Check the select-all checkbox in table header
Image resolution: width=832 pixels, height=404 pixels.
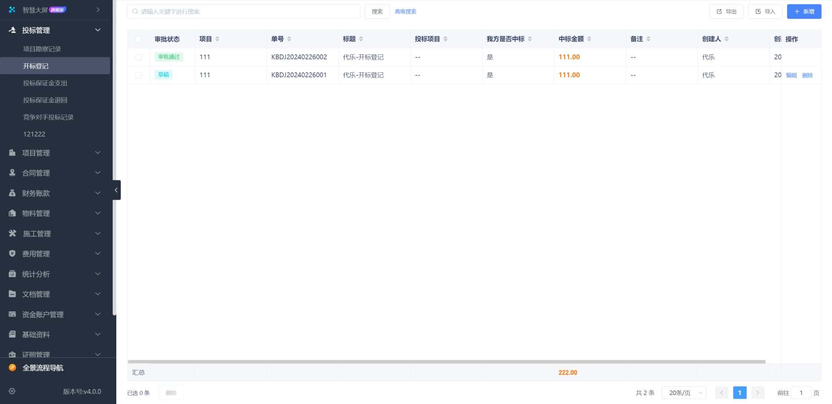coord(138,39)
